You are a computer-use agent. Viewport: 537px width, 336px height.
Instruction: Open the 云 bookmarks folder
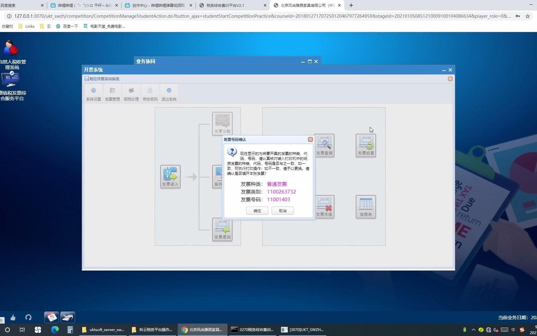(x=45, y=26)
